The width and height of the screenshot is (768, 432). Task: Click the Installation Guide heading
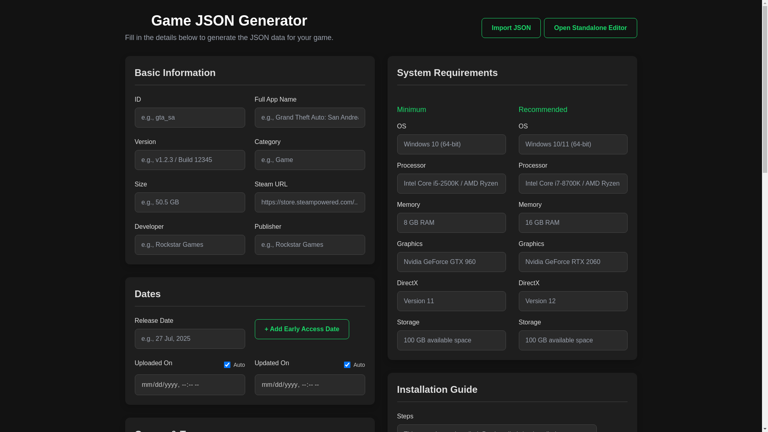[437, 390]
